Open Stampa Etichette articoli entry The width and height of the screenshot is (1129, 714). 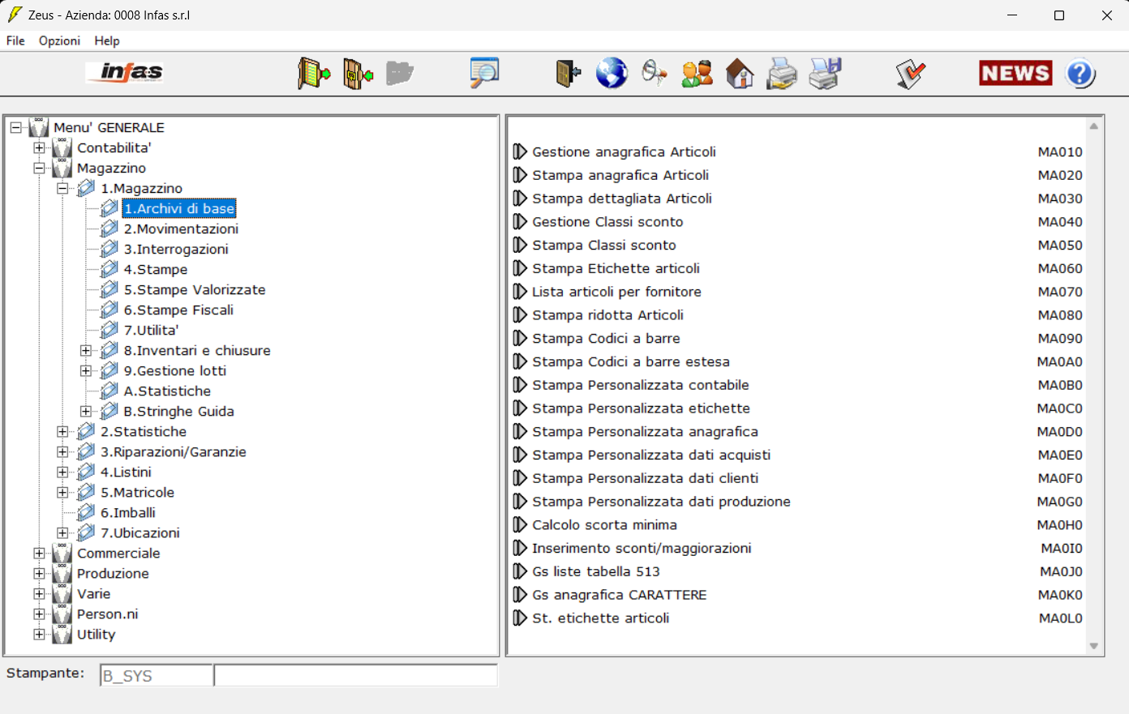tap(616, 268)
